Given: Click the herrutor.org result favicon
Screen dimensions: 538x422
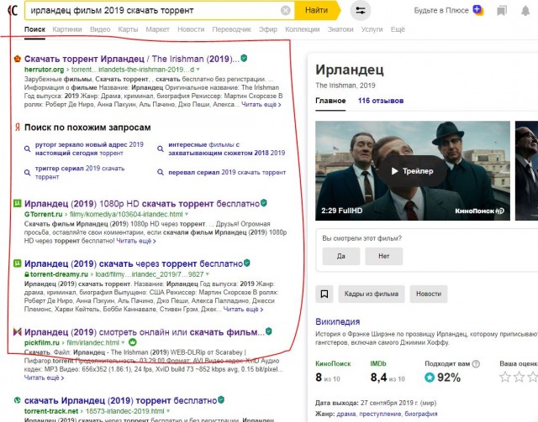Looking at the screenshot, I should 17,59.
